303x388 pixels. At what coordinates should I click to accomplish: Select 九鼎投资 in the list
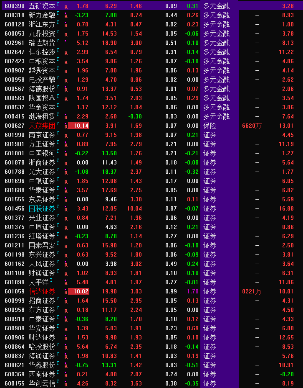pyautogui.click(x=42, y=33)
